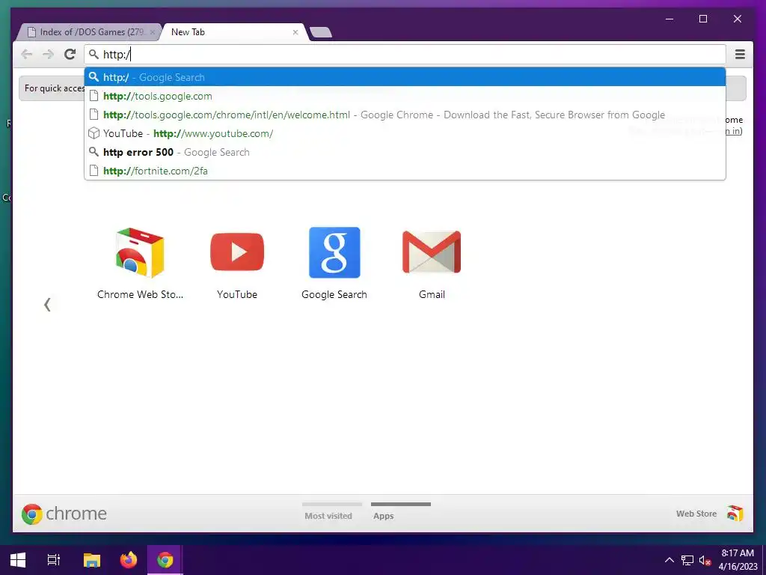Click the search magnifier icon in address bar
The height and width of the screenshot is (575, 766).
click(94, 54)
